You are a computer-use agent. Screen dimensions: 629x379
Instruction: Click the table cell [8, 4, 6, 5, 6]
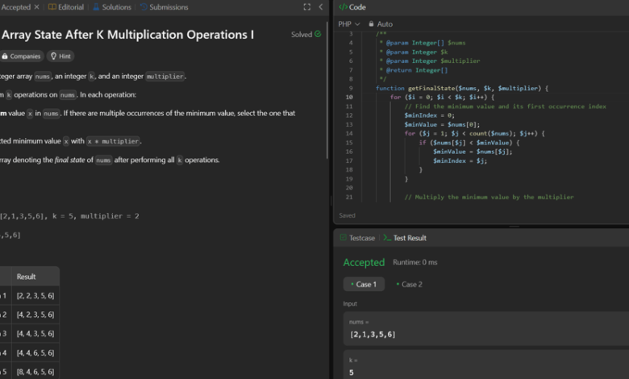tap(35, 372)
